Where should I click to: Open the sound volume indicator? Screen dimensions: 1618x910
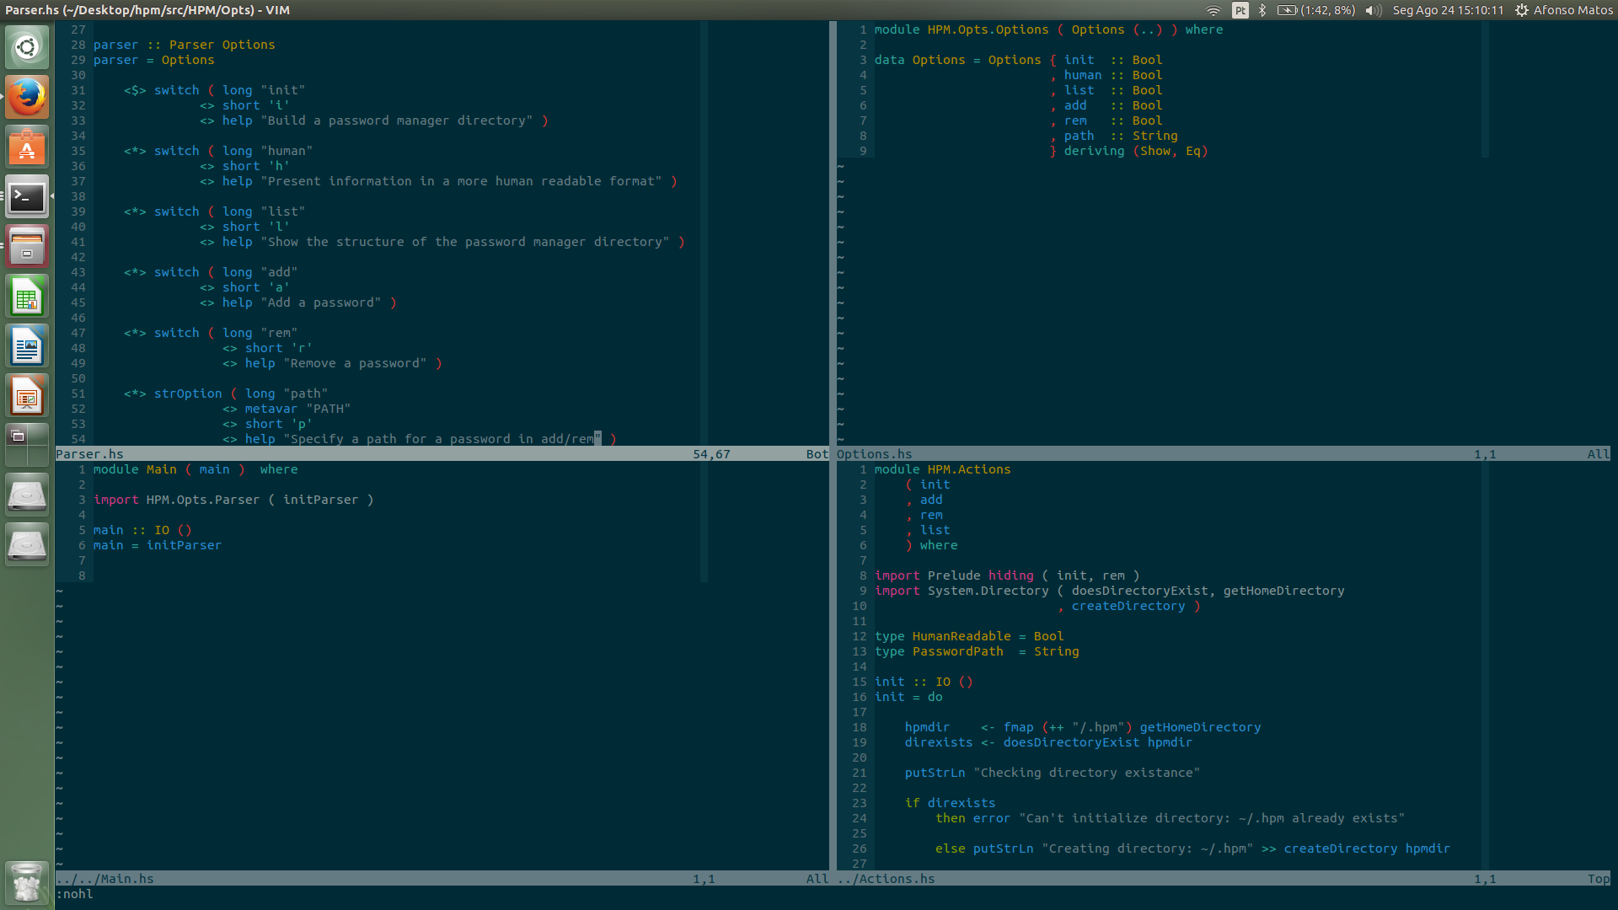tap(1374, 10)
